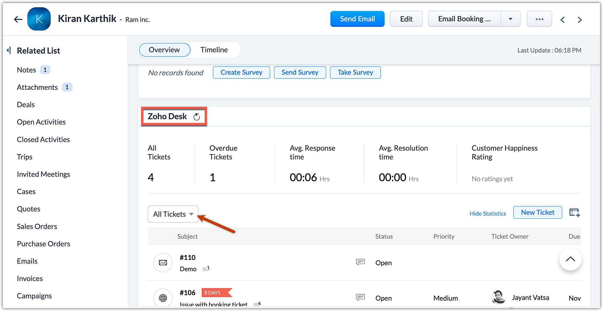Open the All Tickets filter dropdown
This screenshot has height=311, width=603.
[173, 214]
